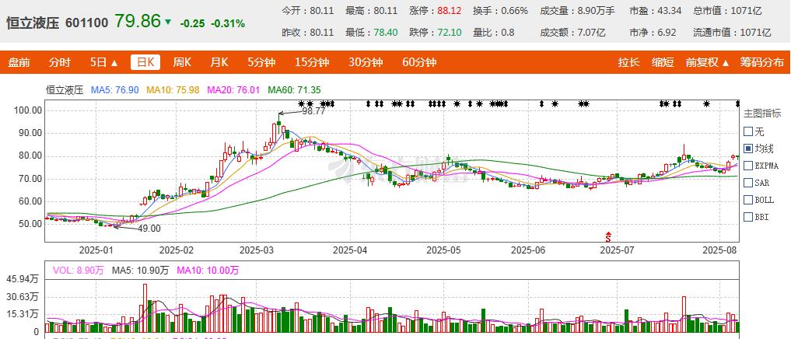Viewport: 798px width, 339px height.
Task: Click the MA5: 76.90 legend
Action: pyautogui.click(x=114, y=90)
